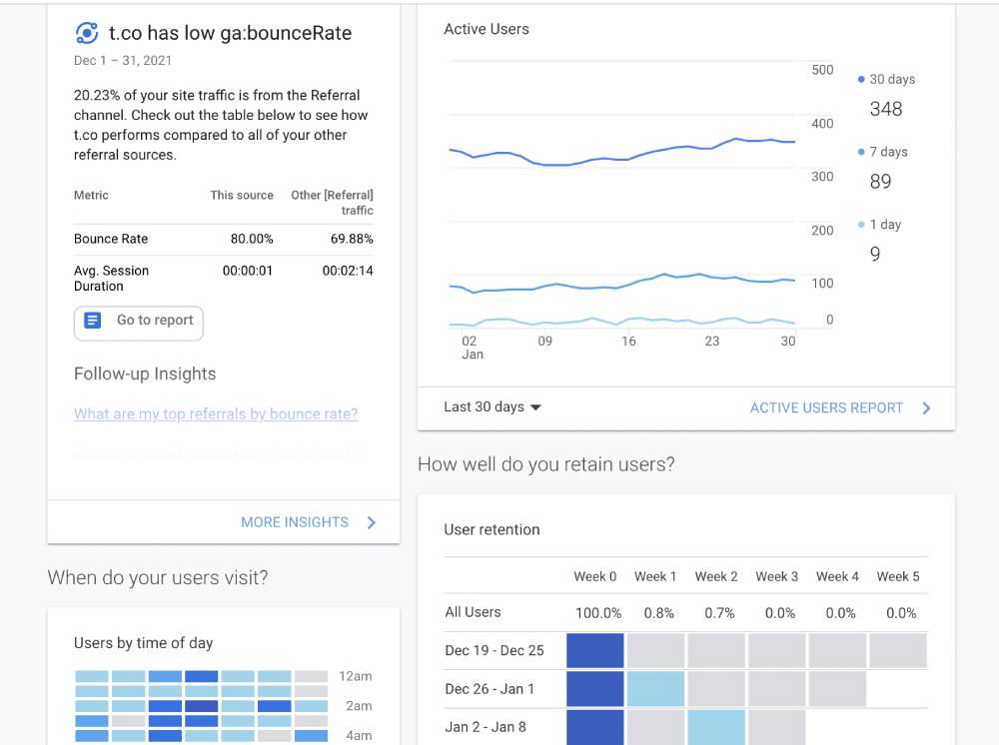The height and width of the screenshot is (745, 999).
Task: Click All Users 0.8% Week 1 cell
Action: 658,612
